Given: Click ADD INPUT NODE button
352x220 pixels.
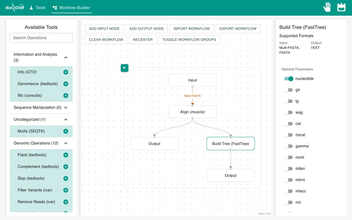Looking at the screenshot, I should [x=104, y=29].
